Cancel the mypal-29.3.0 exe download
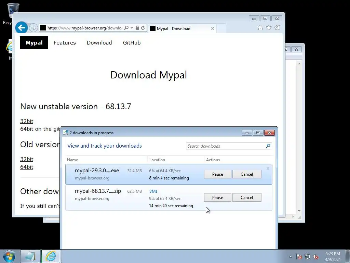350x263 pixels. 247,174
